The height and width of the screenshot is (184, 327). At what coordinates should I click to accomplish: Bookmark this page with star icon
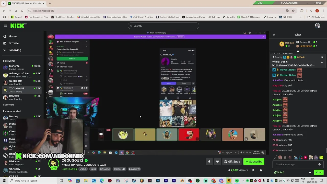[293, 11]
